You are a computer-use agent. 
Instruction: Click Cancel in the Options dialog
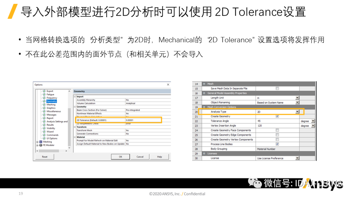click(140, 157)
